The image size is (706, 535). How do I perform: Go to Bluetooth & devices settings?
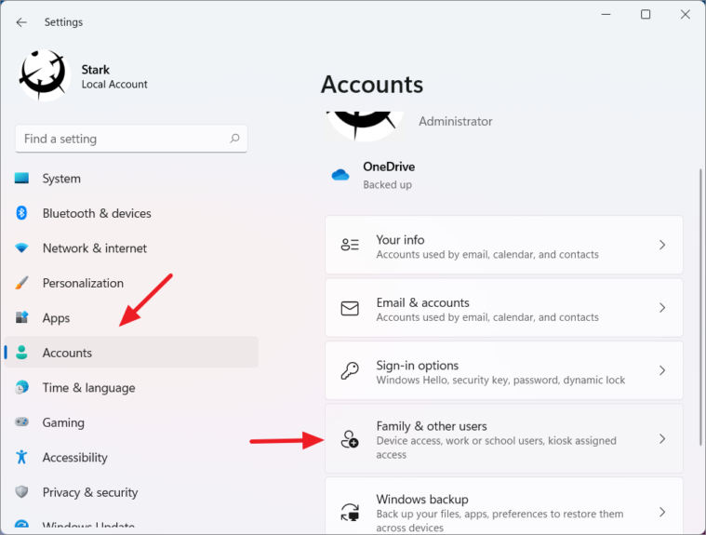[x=131, y=213]
